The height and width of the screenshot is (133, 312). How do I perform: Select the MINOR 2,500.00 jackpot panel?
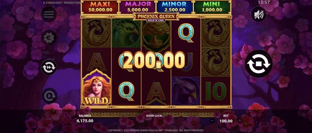[175, 7]
